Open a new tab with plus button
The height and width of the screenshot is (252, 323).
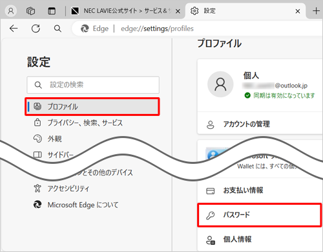click(316, 11)
